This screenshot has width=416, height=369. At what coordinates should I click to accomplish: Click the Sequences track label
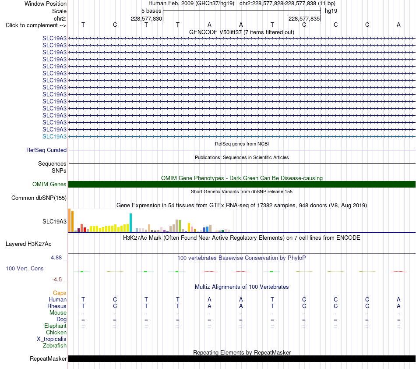[52, 163]
